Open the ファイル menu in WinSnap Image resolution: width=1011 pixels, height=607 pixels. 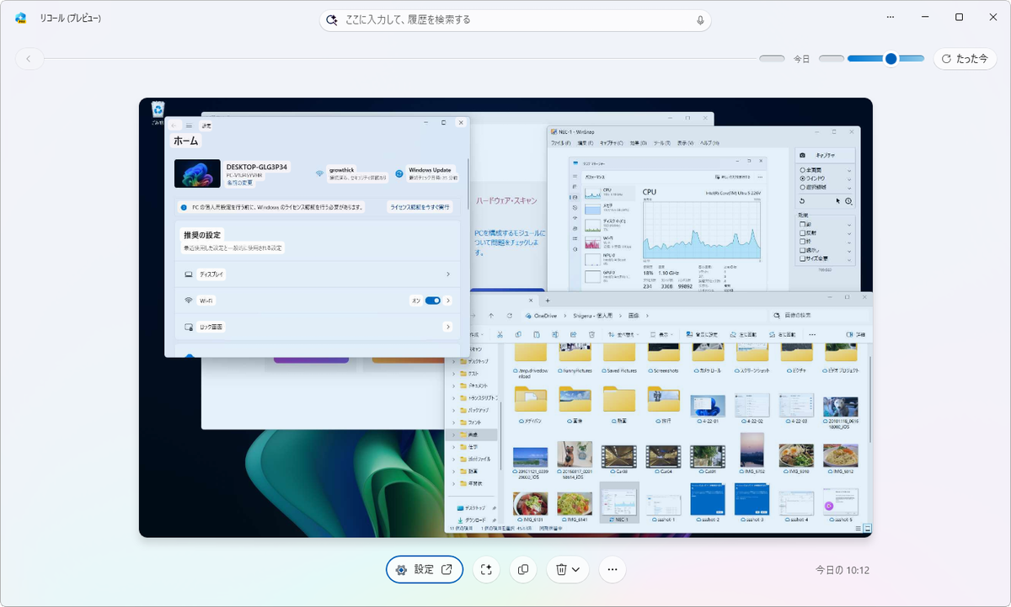click(x=559, y=143)
